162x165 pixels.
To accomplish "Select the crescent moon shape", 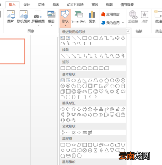I will [x=118, y=92].
